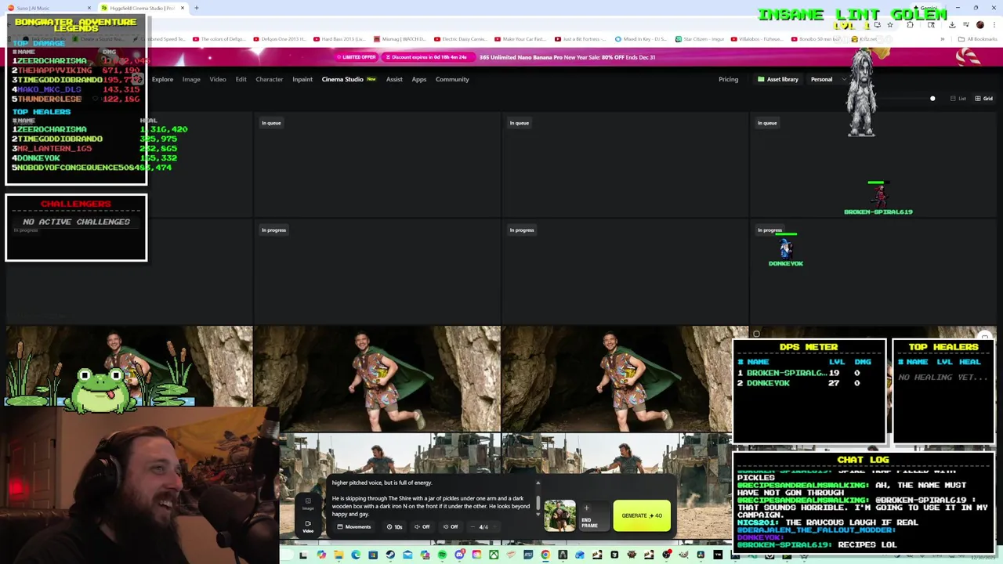Select the Higgsfield Cinema Studio tab
The height and width of the screenshot is (564, 1003).
point(141,8)
